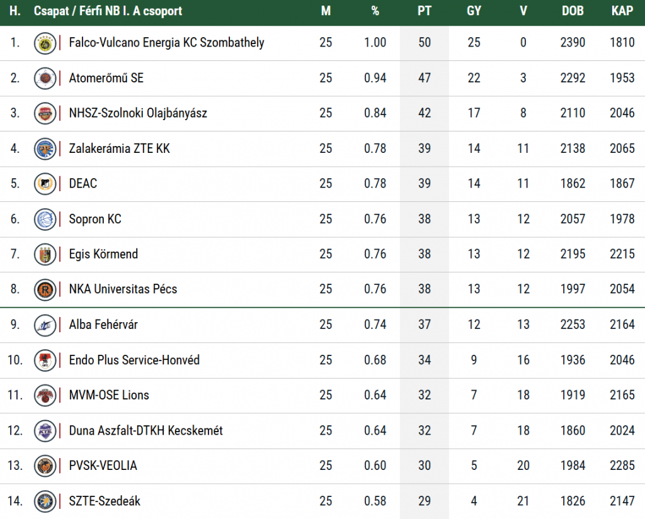Click the NHSZ-Szolnoki Olajbányász team logo
This screenshot has height=519, width=645.
(45, 113)
